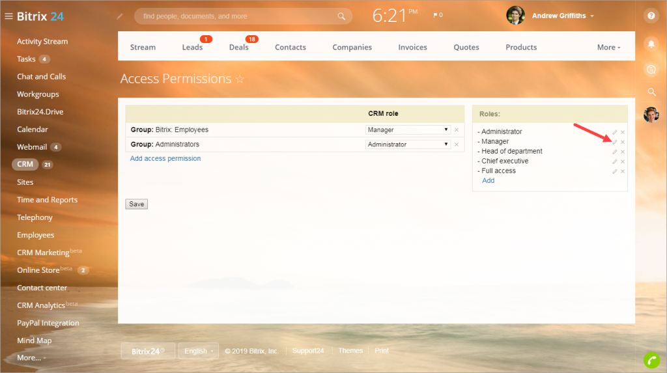The image size is (667, 373).
Task: Toggle the hamburger main menu icon
Action: coord(8,16)
